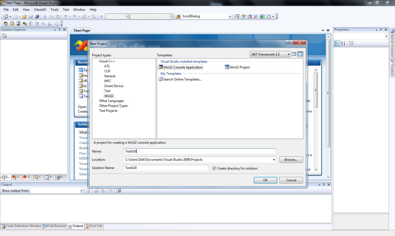Open the Start Page active files dropdown arrow
This screenshot has width=395, height=236.
323,30
